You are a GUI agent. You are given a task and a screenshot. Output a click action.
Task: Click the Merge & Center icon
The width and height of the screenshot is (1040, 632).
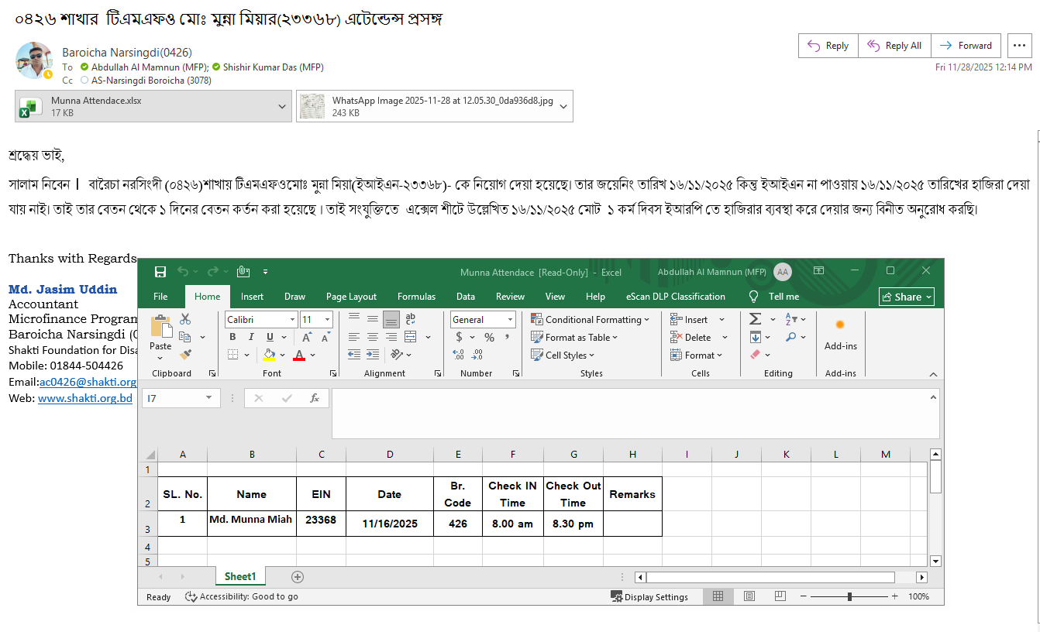click(410, 337)
